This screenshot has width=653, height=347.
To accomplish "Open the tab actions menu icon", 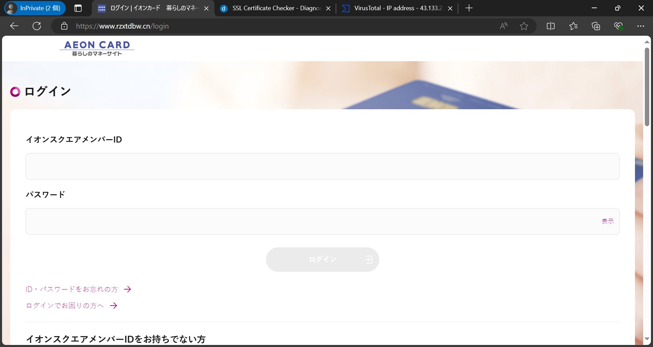I will (78, 8).
